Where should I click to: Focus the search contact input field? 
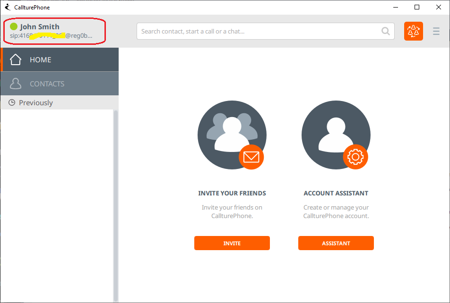pos(260,32)
